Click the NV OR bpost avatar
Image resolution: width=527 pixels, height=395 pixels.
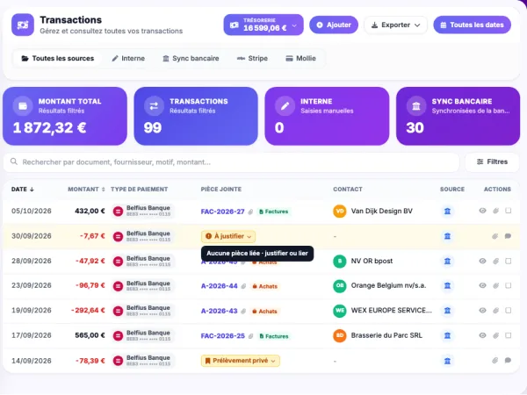pos(339,261)
